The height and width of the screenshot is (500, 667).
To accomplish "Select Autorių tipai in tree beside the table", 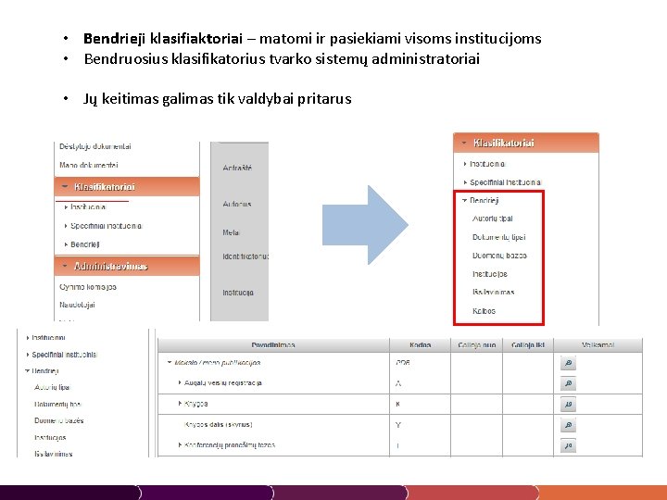I will pyautogui.click(x=52, y=387).
